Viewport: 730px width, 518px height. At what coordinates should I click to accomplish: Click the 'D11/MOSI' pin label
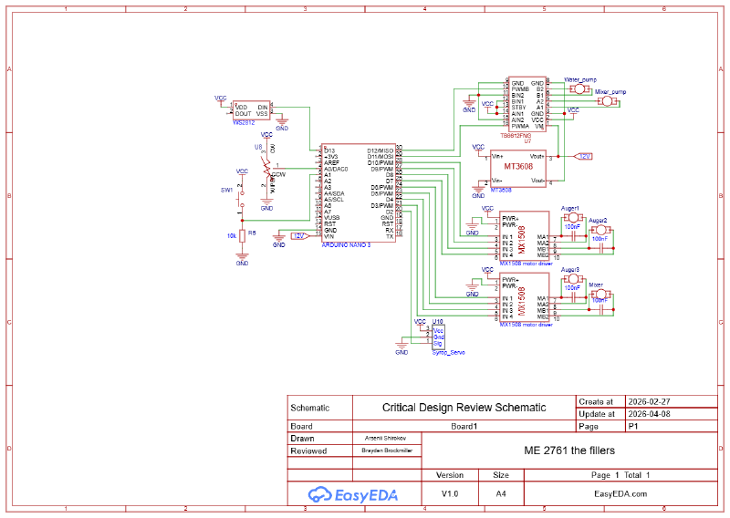click(381, 157)
